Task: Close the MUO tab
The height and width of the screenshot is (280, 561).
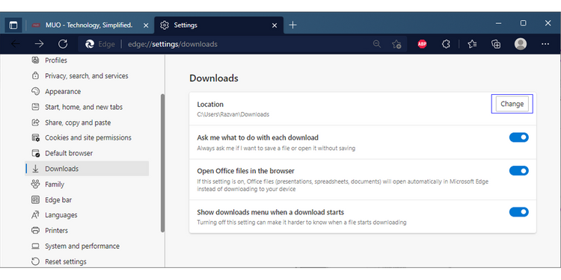Action: coord(146,25)
